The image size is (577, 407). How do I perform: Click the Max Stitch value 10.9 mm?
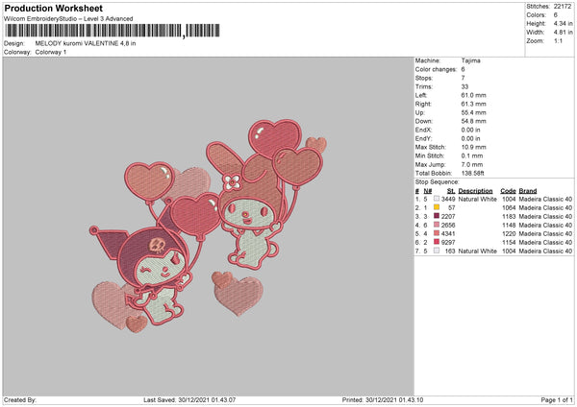(x=473, y=147)
